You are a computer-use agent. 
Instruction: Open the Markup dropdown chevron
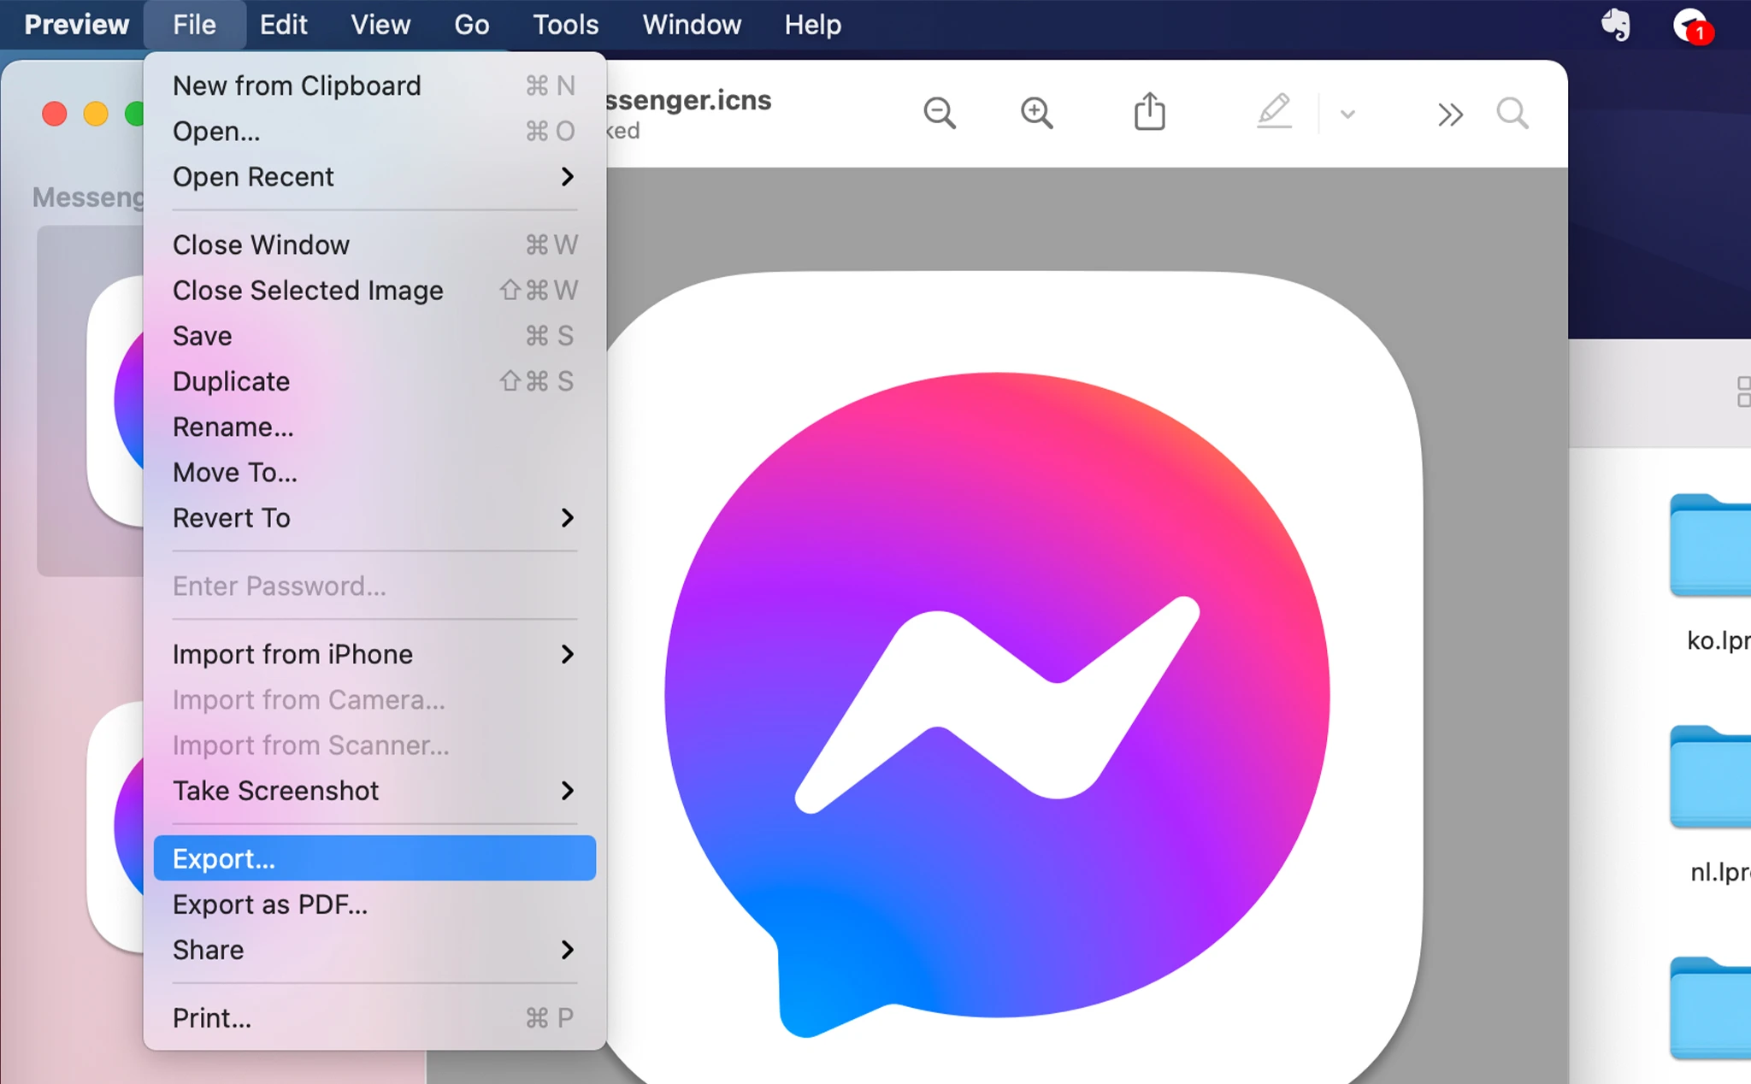click(x=1347, y=114)
